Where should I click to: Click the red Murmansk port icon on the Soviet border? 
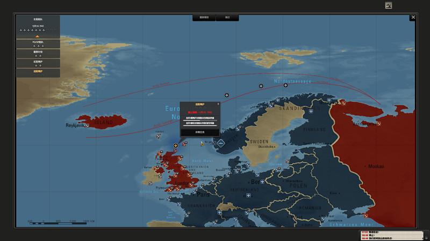click(x=343, y=103)
